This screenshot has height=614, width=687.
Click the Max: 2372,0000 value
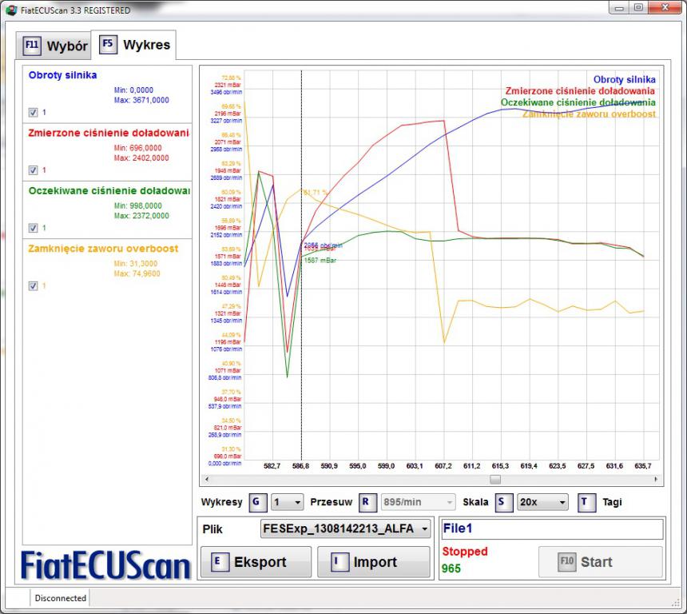click(141, 216)
